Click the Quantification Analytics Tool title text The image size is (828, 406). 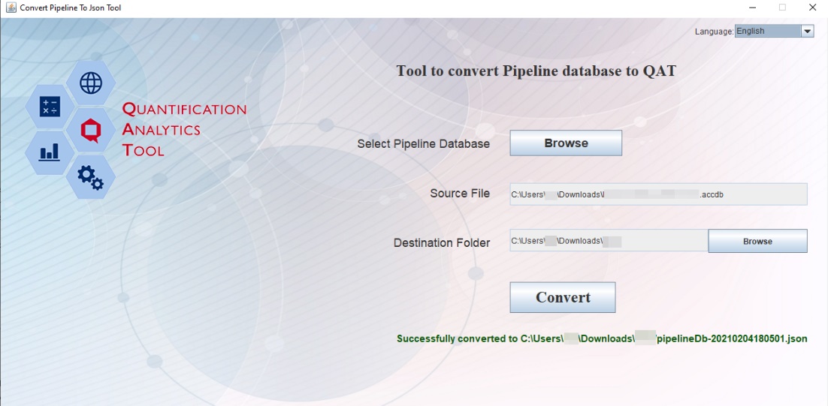pos(184,130)
